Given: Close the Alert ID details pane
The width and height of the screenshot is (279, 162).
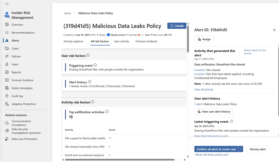Looking at the screenshot, I should (274, 30).
